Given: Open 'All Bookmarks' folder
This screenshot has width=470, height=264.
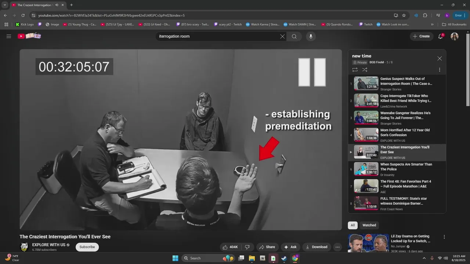Looking at the screenshot, I should click(454, 25).
